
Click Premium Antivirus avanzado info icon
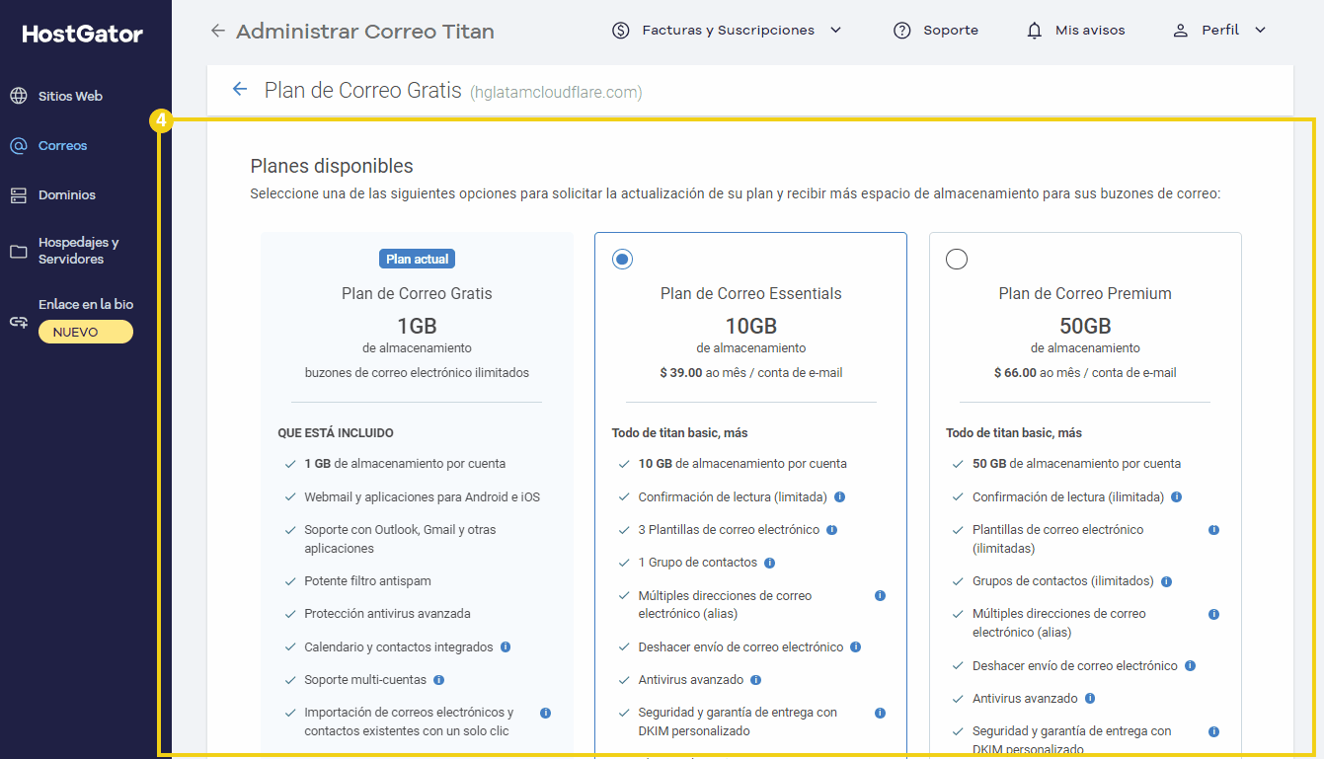(x=1090, y=698)
